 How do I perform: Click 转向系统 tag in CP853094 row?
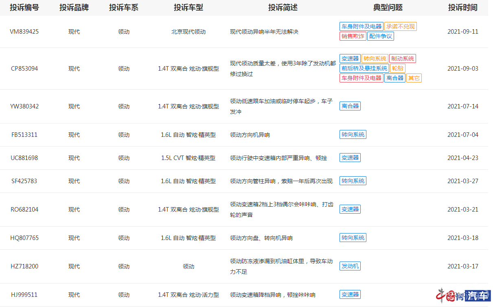coord(375,58)
